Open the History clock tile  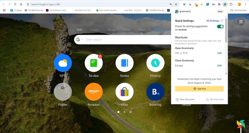155,63
